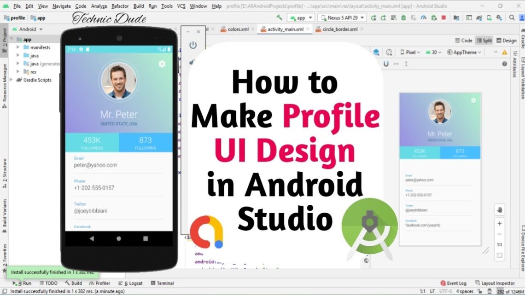The width and height of the screenshot is (525, 295).
Task: Open the API 30 version dropdown
Action: 433,52
